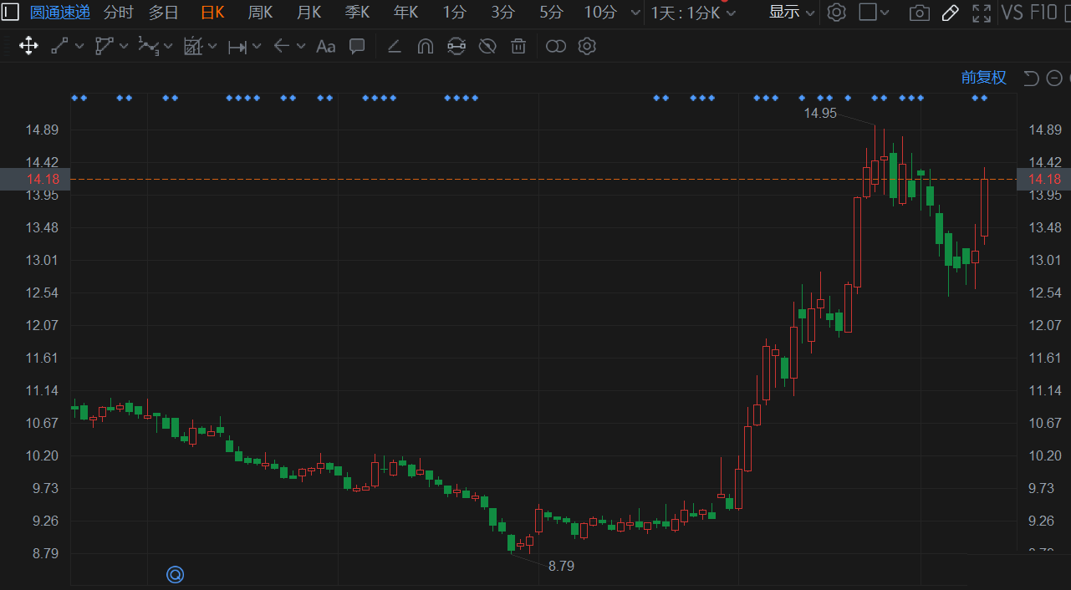Select the 分时 intraday tab

pos(118,13)
